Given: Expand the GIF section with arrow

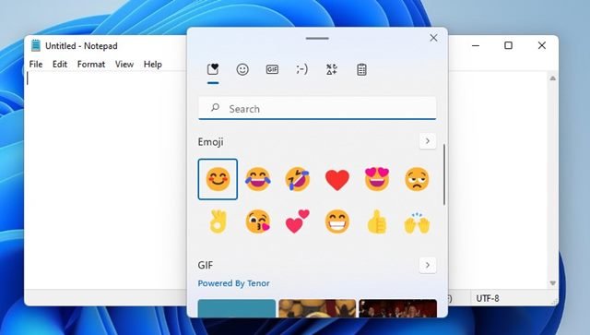Looking at the screenshot, I should click(428, 265).
